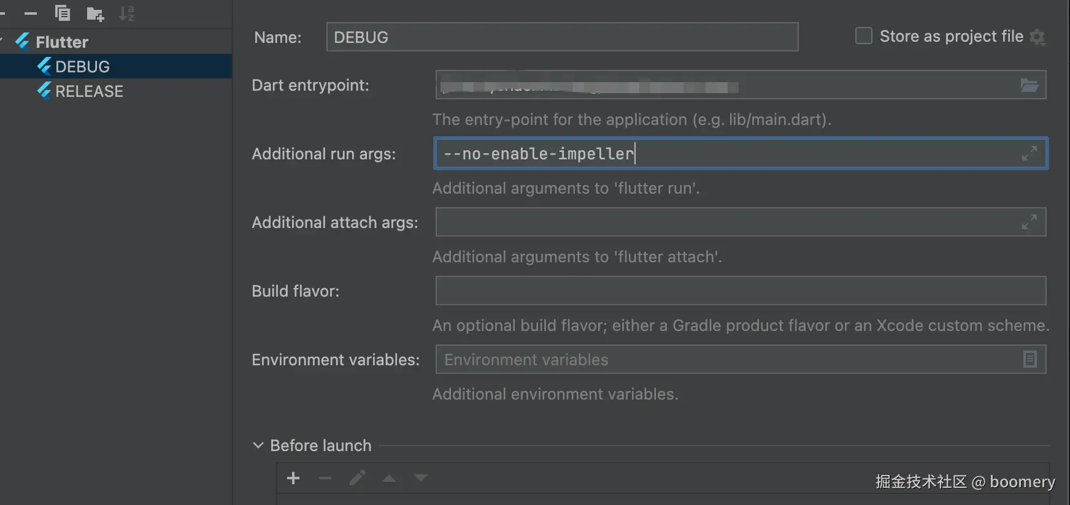Viewport: 1070px width, 505px height.
Task: Click the new folder icon
Action: pos(95,13)
